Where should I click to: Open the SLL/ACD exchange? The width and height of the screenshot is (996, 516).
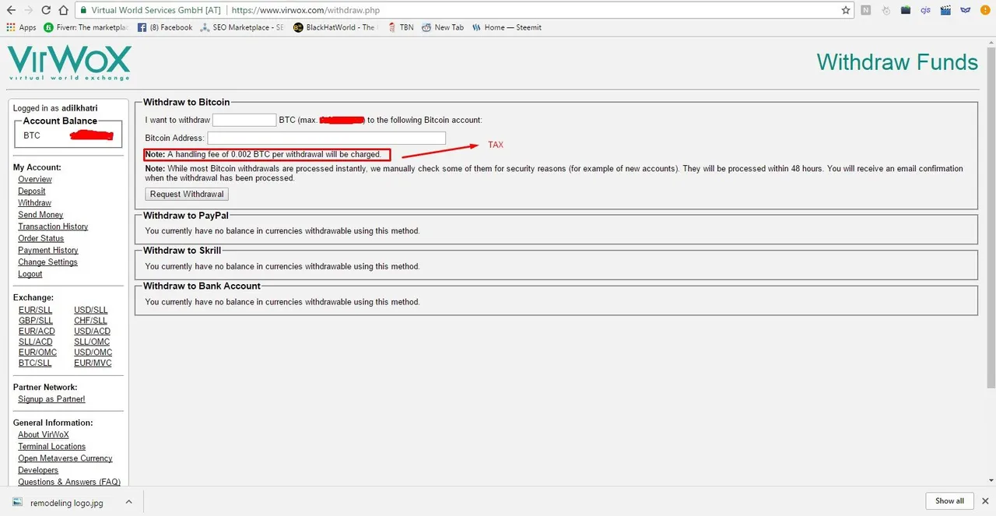36,342
